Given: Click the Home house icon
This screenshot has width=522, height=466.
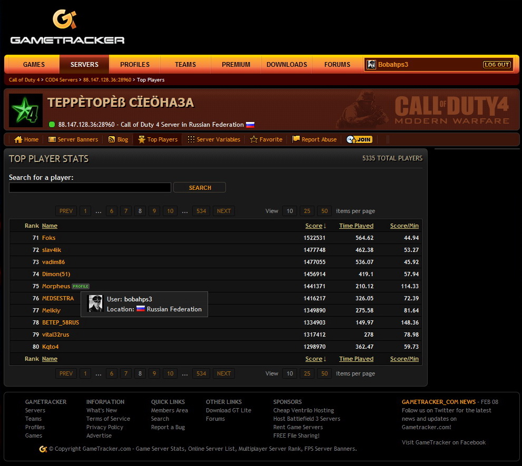Looking at the screenshot, I should (x=18, y=139).
